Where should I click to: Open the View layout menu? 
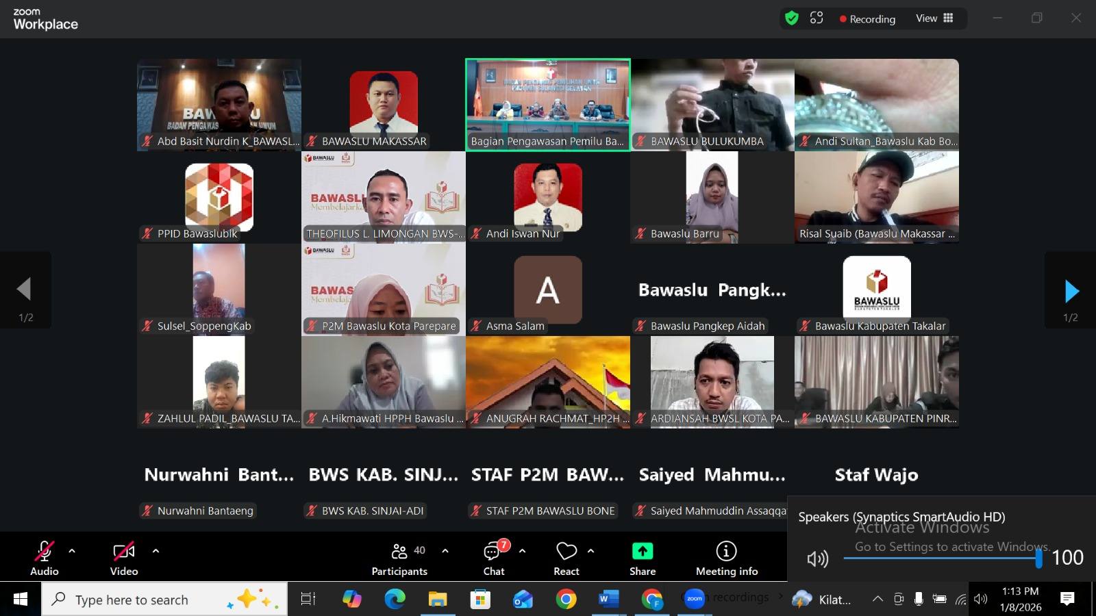pyautogui.click(x=934, y=18)
